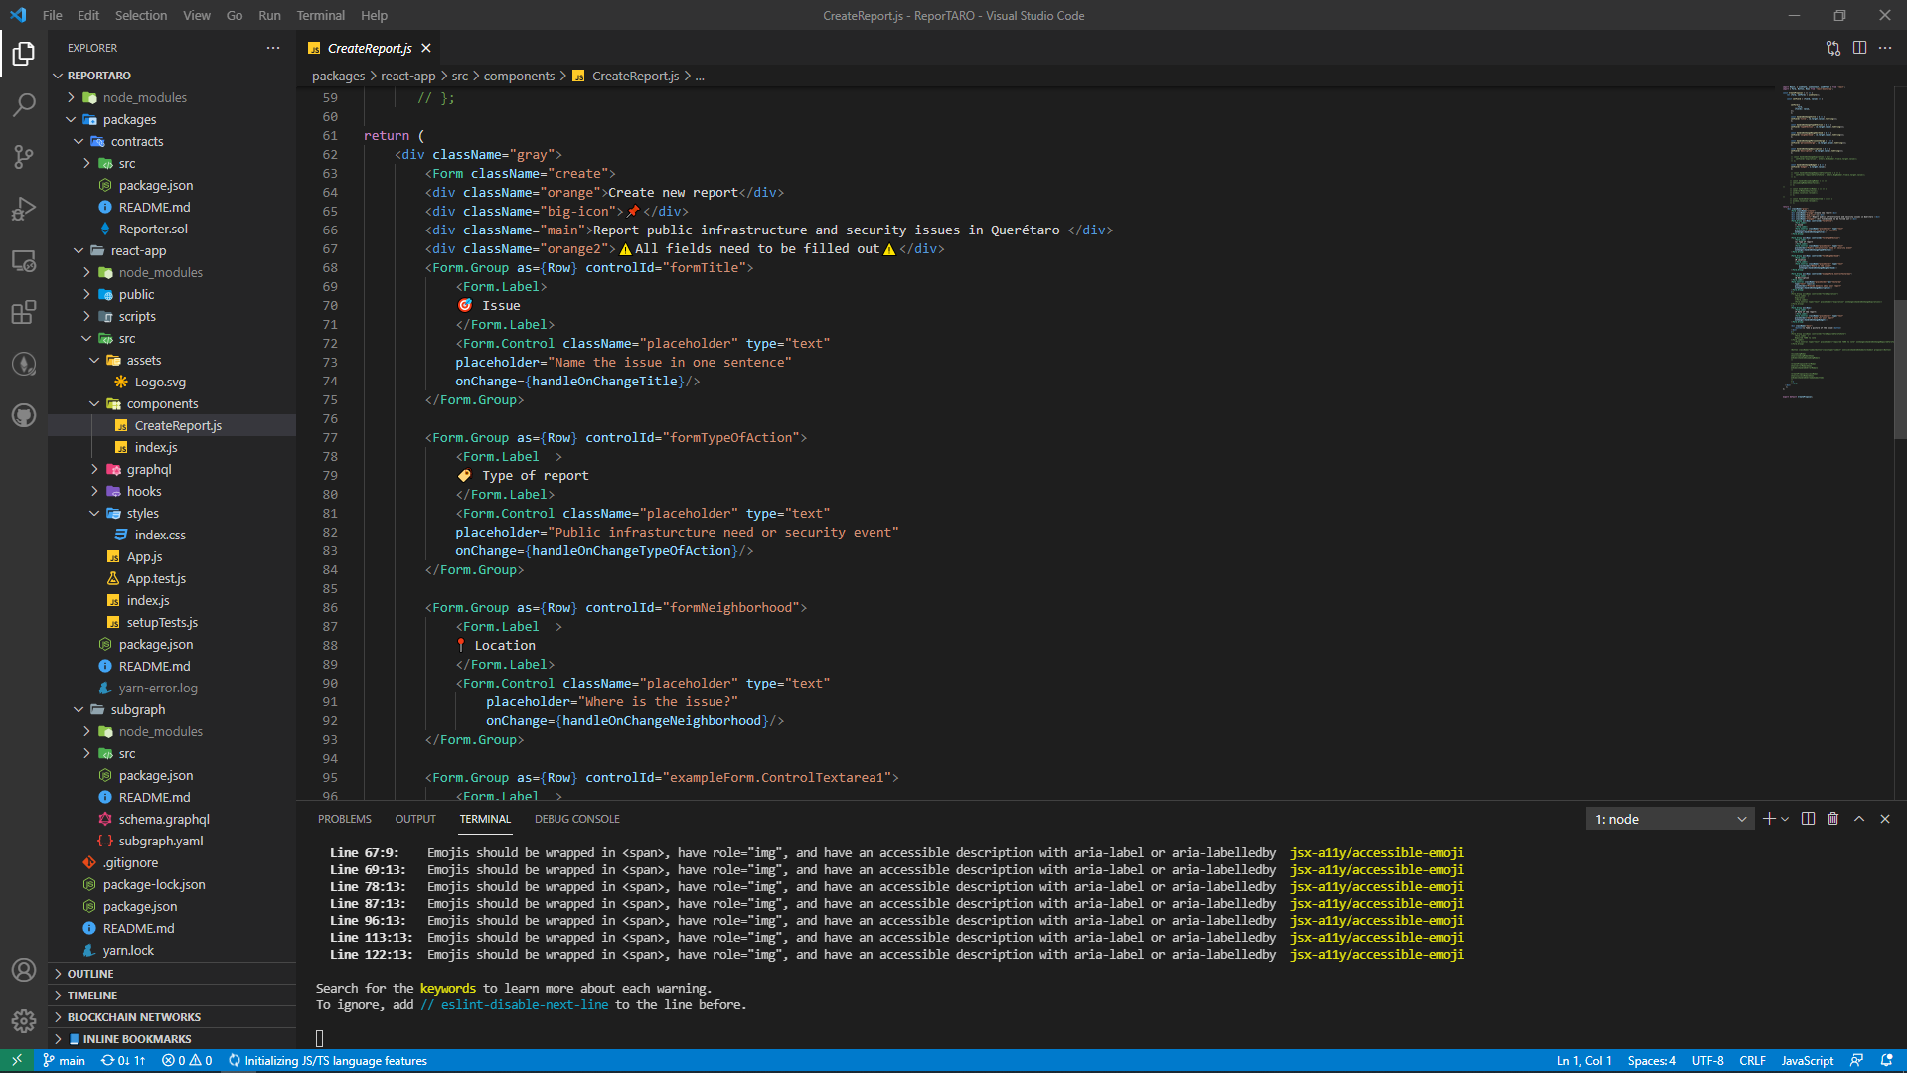This screenshot has height=1073, width=1907.
Task: Change indentation Spaces: 4 setting
Action: tap(1652, 1060)
